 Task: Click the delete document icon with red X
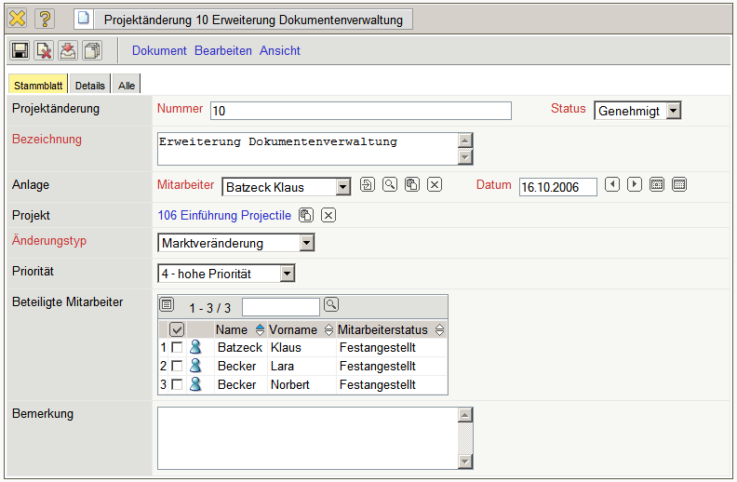[x=44, y=50]
